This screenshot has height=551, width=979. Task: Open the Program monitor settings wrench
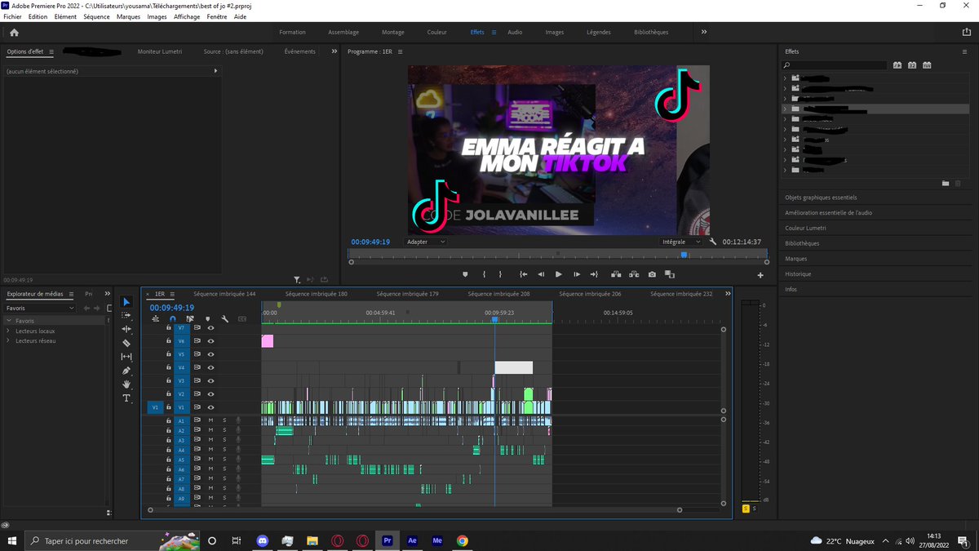pos(713,242)
